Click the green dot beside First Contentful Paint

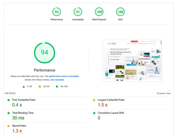[9, 100]
